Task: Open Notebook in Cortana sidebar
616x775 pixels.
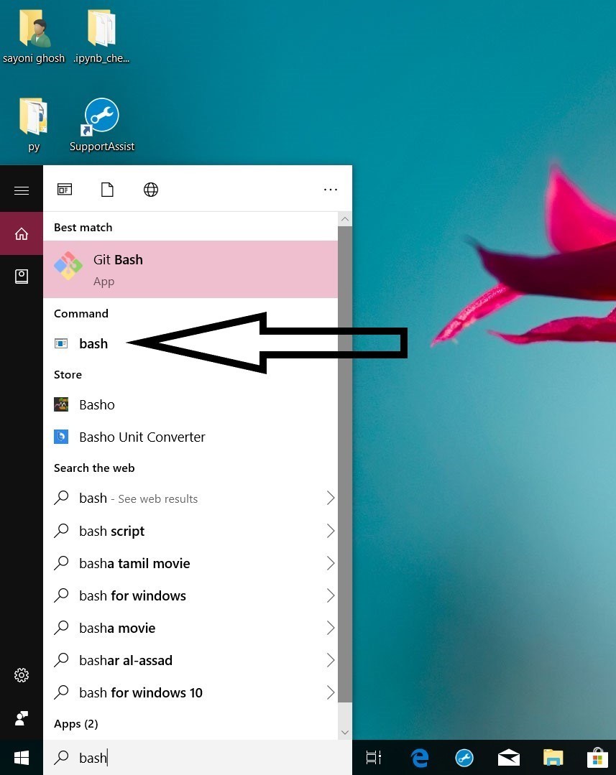Action: coord(22,277)
